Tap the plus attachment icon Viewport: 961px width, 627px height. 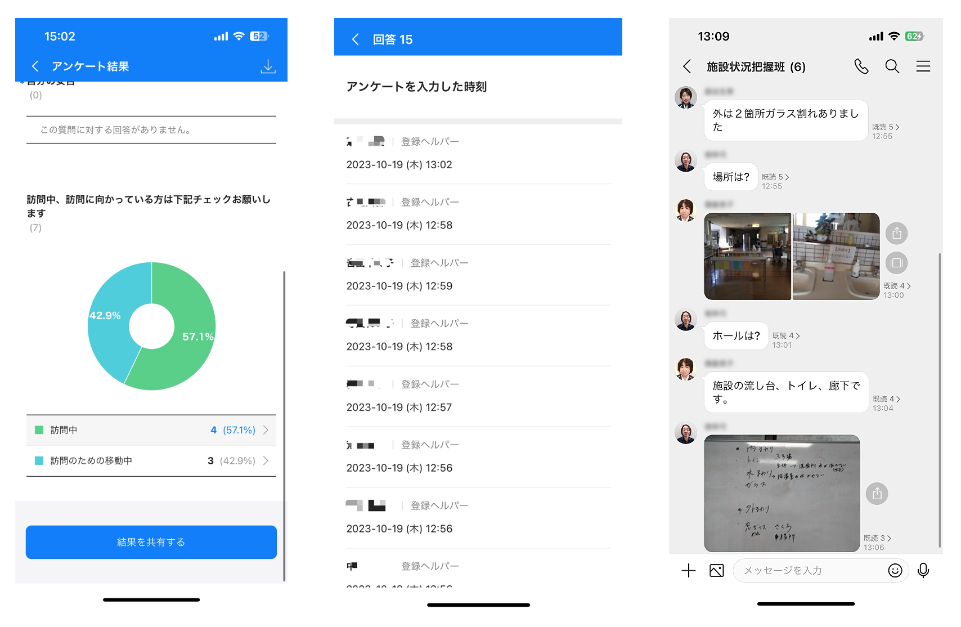pos(688,571)
